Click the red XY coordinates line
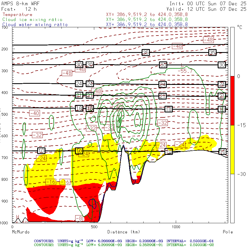 [x=147, y=14]
